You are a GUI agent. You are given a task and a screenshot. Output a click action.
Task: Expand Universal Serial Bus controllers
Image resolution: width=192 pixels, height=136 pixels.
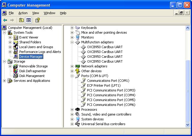pyautogui.click(x=72, y=124)
